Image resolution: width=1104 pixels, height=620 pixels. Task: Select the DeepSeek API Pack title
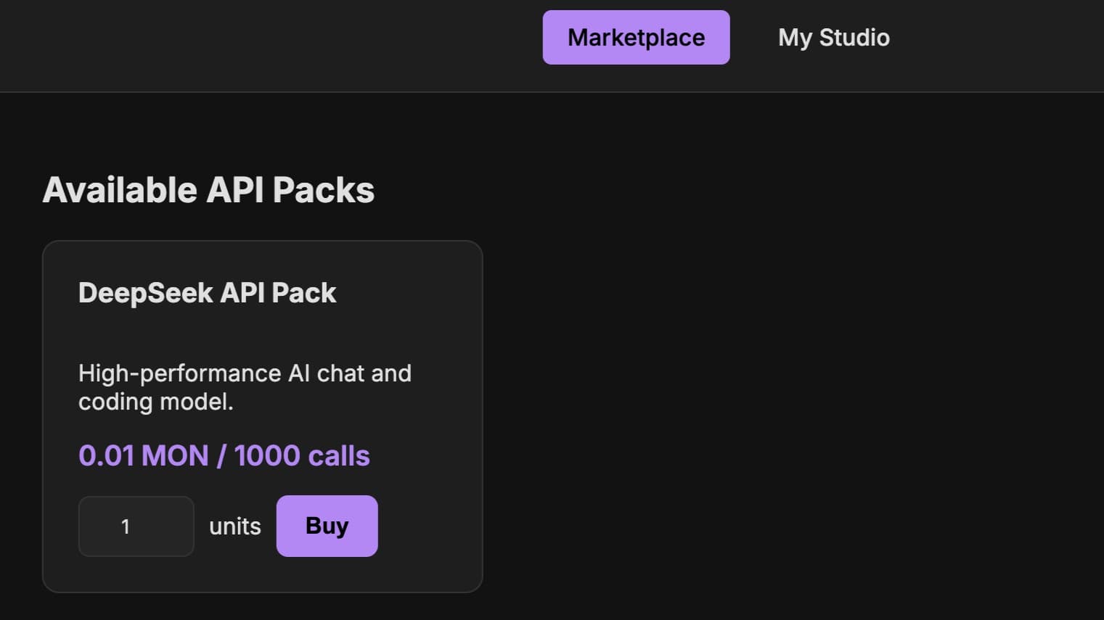pyautogui.click(x=207, y=293)
